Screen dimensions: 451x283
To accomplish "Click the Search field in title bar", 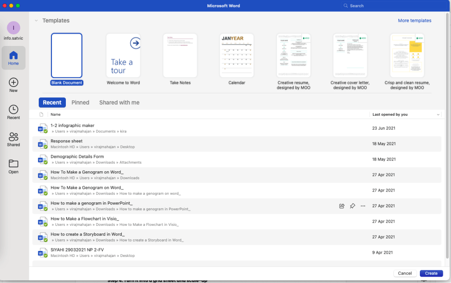I will pyautogui.click(x=383, y=6).
